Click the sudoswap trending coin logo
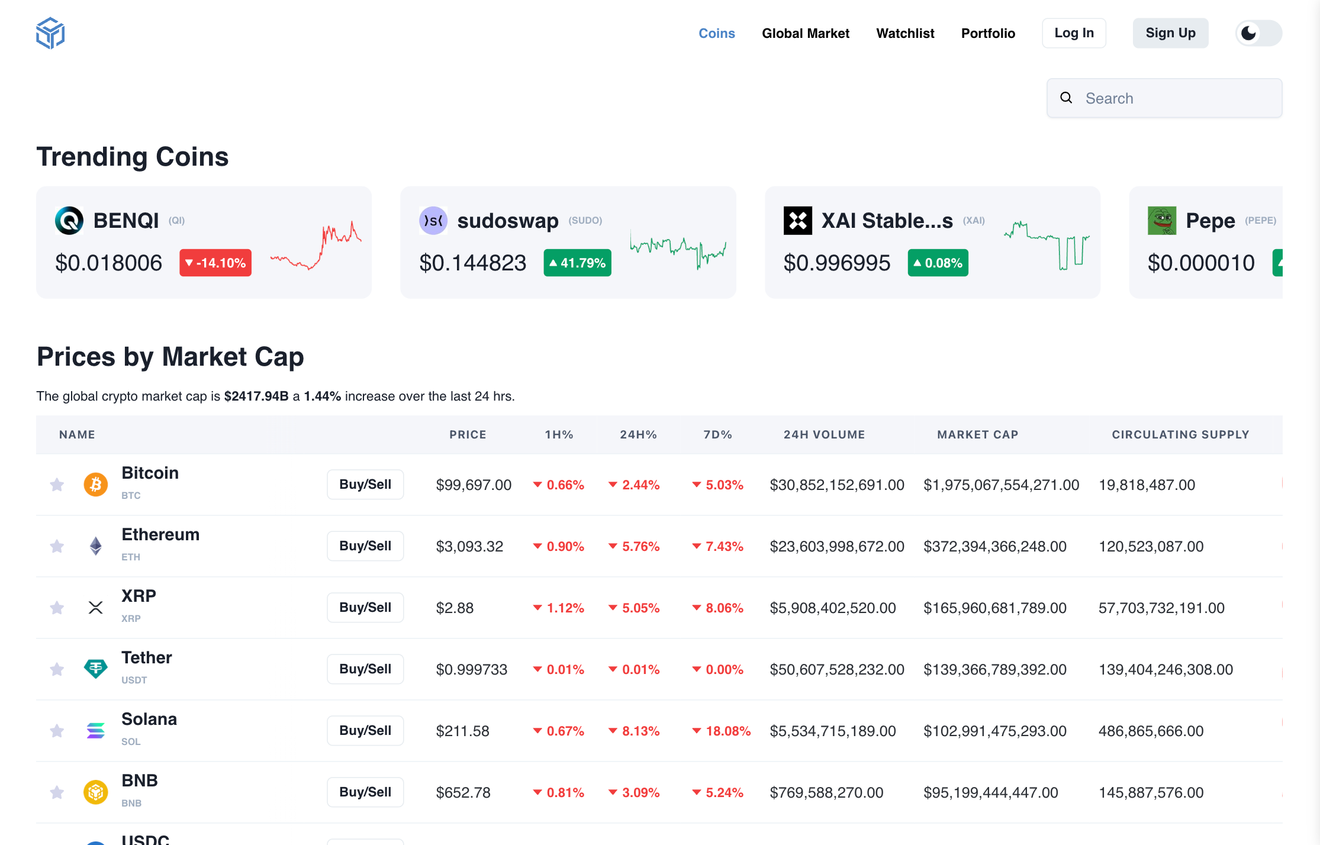Viewport: 1320px width, 845px height. [x=433, y=221]
